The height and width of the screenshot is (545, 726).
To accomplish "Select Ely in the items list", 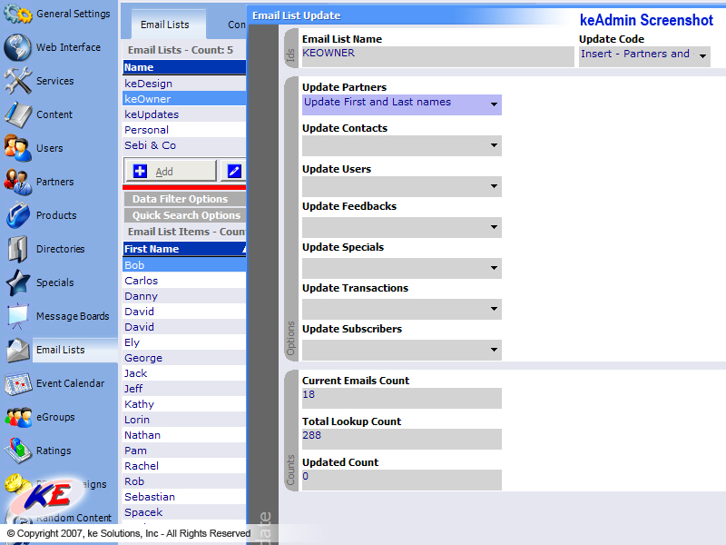I will tap(184, 342).
